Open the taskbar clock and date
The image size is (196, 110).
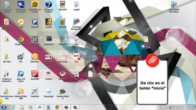click(188, 107)
